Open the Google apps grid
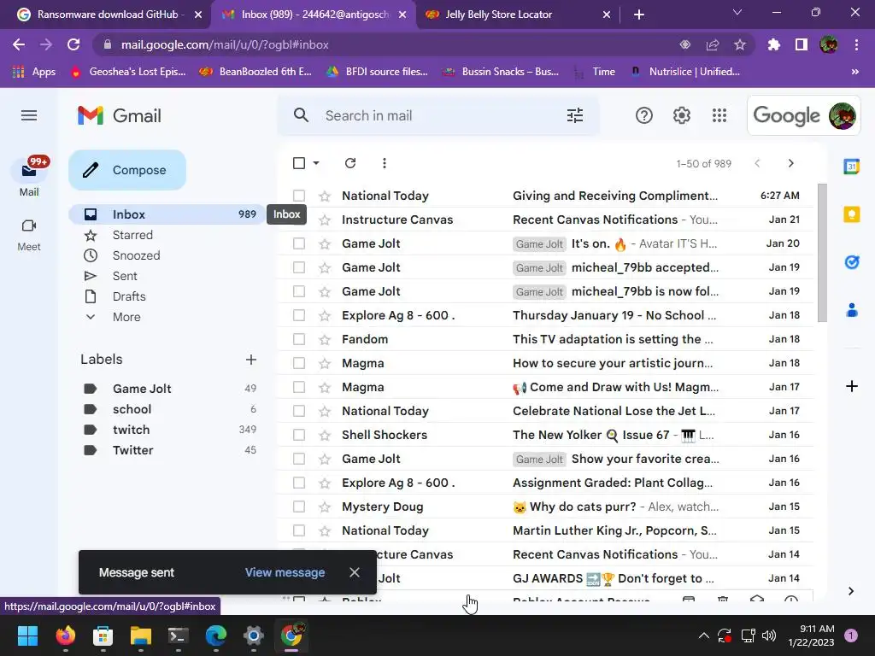875x656 pixels. pos(719,115)
